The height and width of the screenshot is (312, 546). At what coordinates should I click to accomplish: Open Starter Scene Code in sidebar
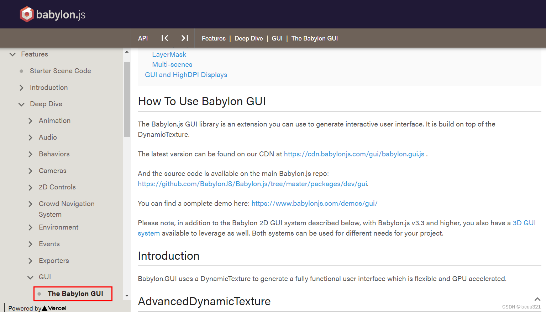click(60, 71)
